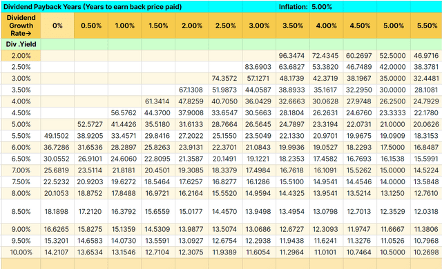The height and width of the screenshot is (269, 442).
Task: Select the 4.50% growth rate column header
Action: (360, 26)
